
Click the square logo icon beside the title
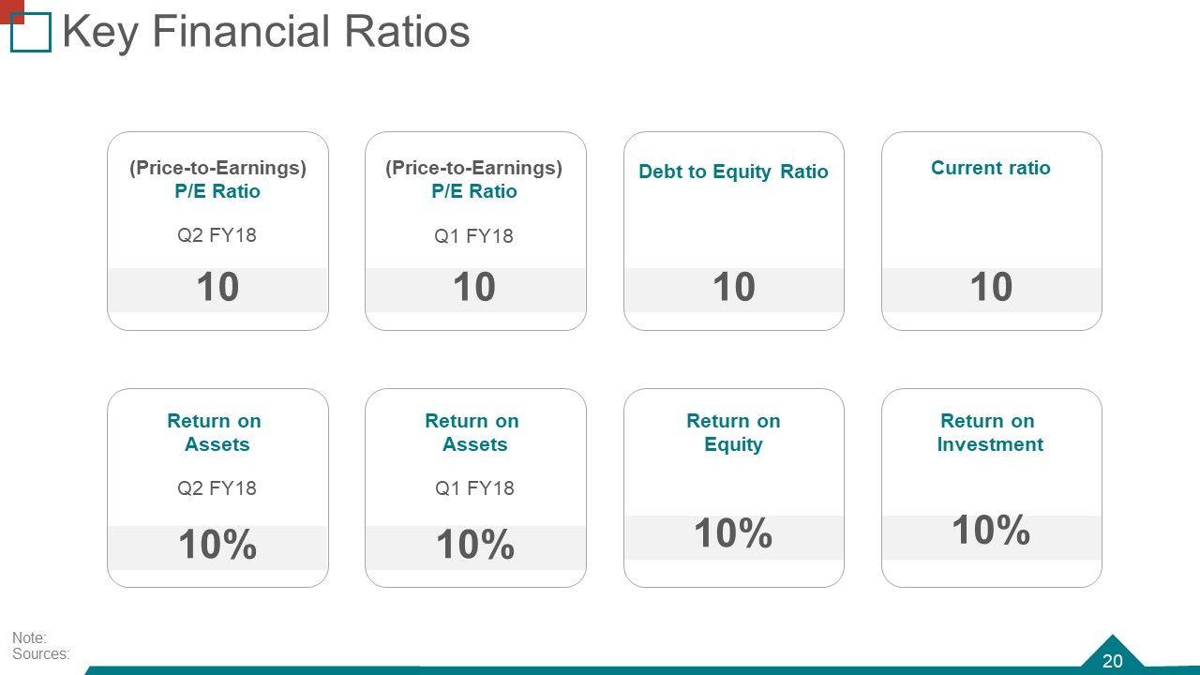pyautogui.click(x=29, y=31)
